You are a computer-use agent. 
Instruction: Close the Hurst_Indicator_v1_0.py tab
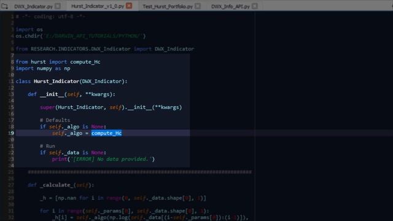click(129, 6)
